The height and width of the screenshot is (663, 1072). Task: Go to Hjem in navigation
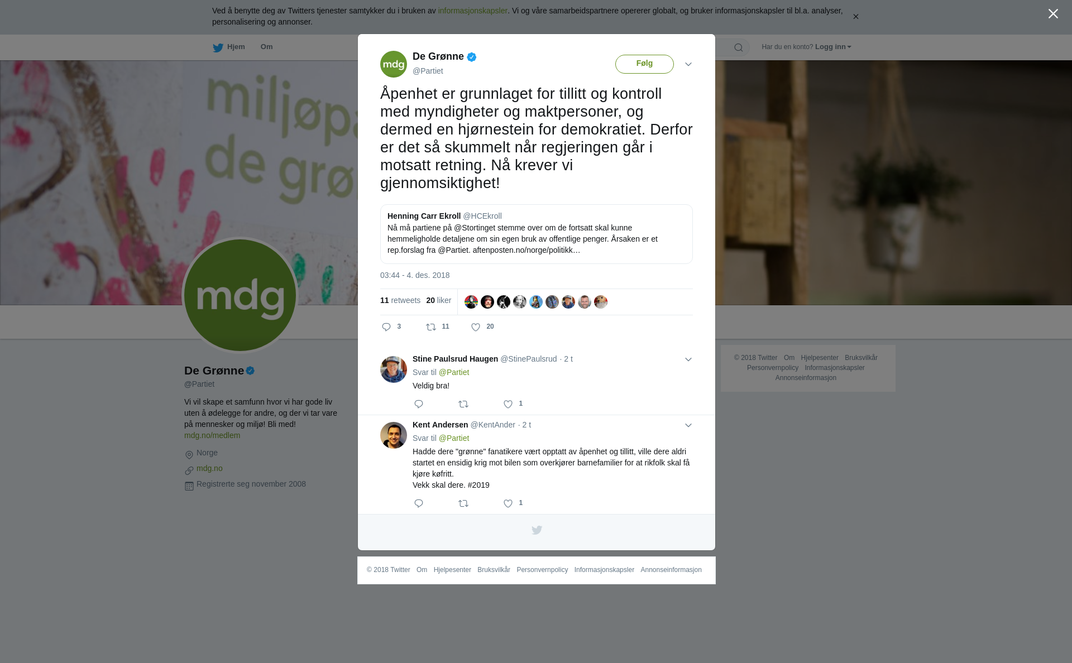coord(229,47)
